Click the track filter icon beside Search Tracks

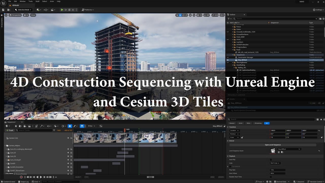54,130
